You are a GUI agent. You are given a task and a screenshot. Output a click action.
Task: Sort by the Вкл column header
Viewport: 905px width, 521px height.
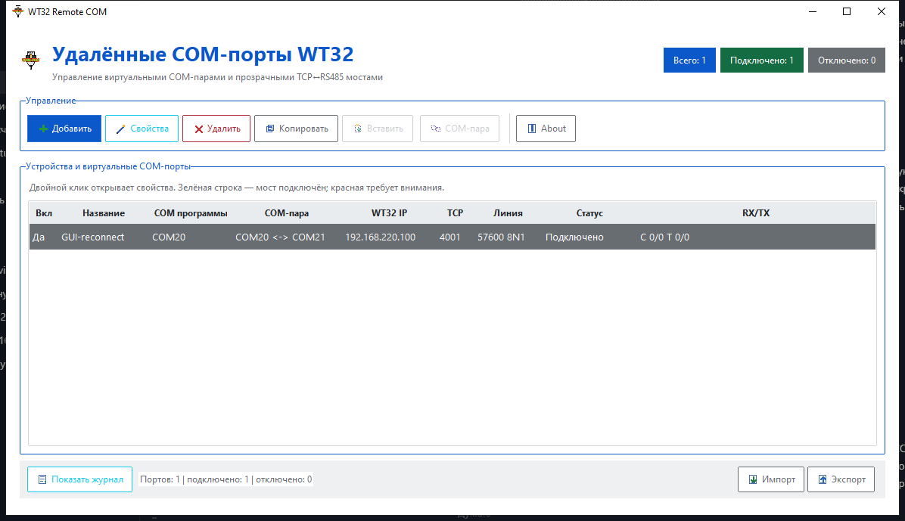pos(44,213)
